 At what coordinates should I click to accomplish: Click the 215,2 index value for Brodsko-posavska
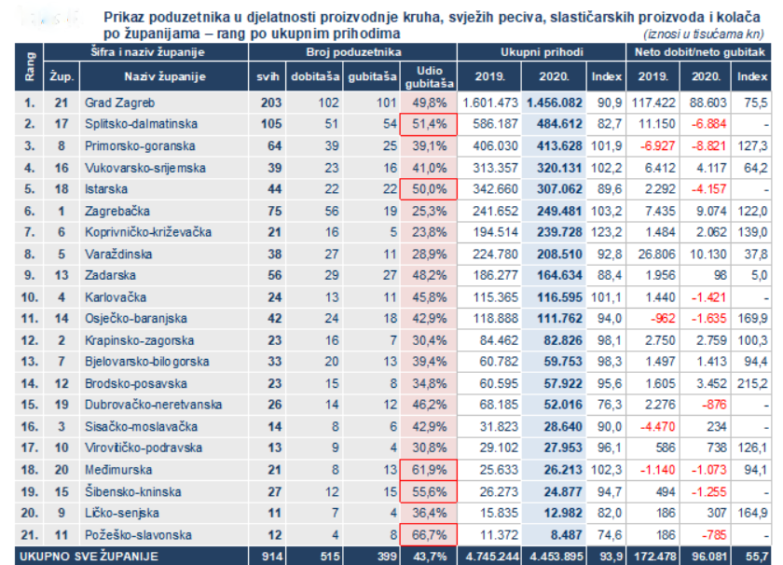tap(753, 382)
